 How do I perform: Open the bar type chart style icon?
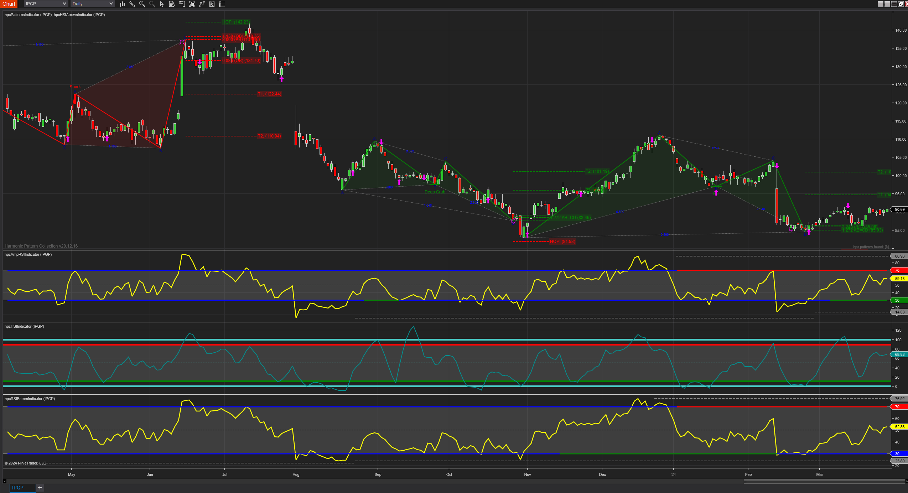coord(122,4)
